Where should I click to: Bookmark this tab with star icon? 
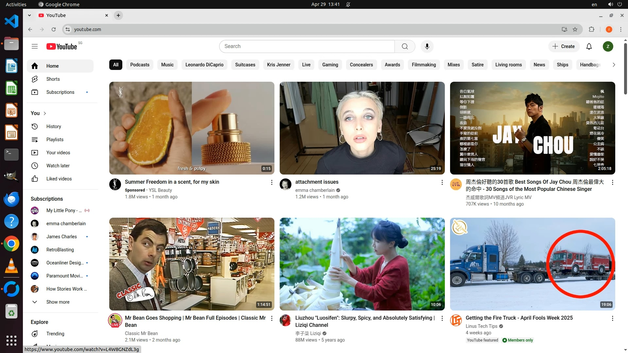(575, 29)
